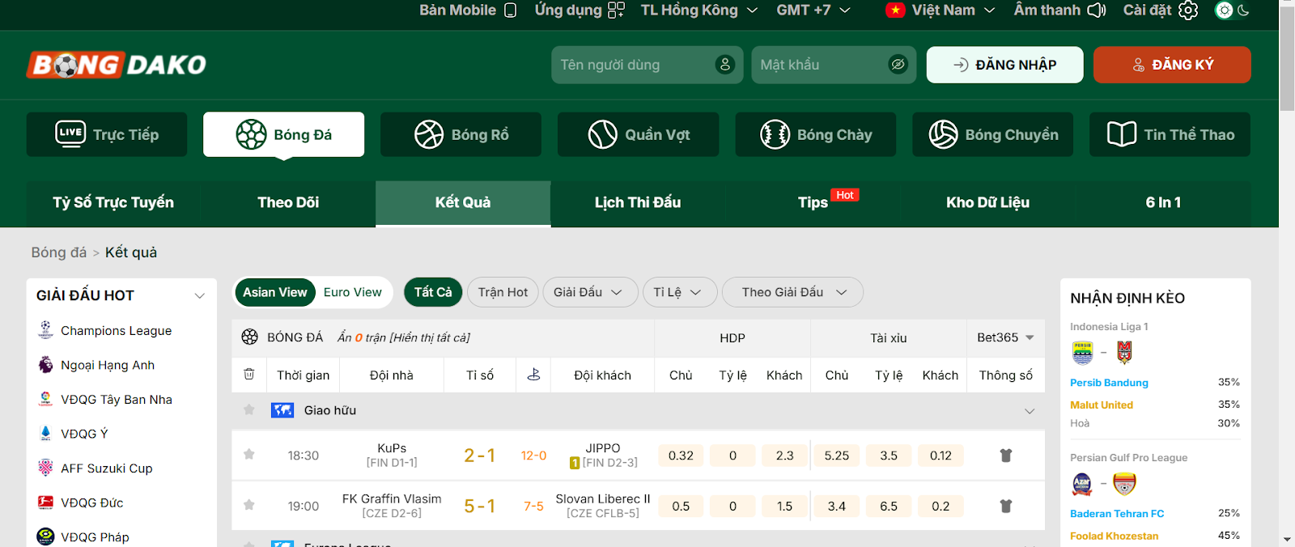This screenshot has height=547, width=1295.
Task: Click the Đăng Ký button
Action: (1172, 65)
